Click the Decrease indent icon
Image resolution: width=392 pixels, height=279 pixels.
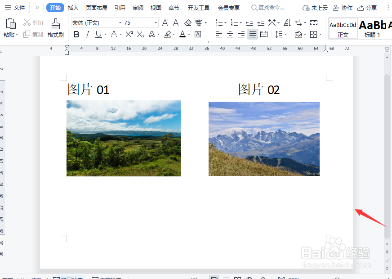(249, 23)
